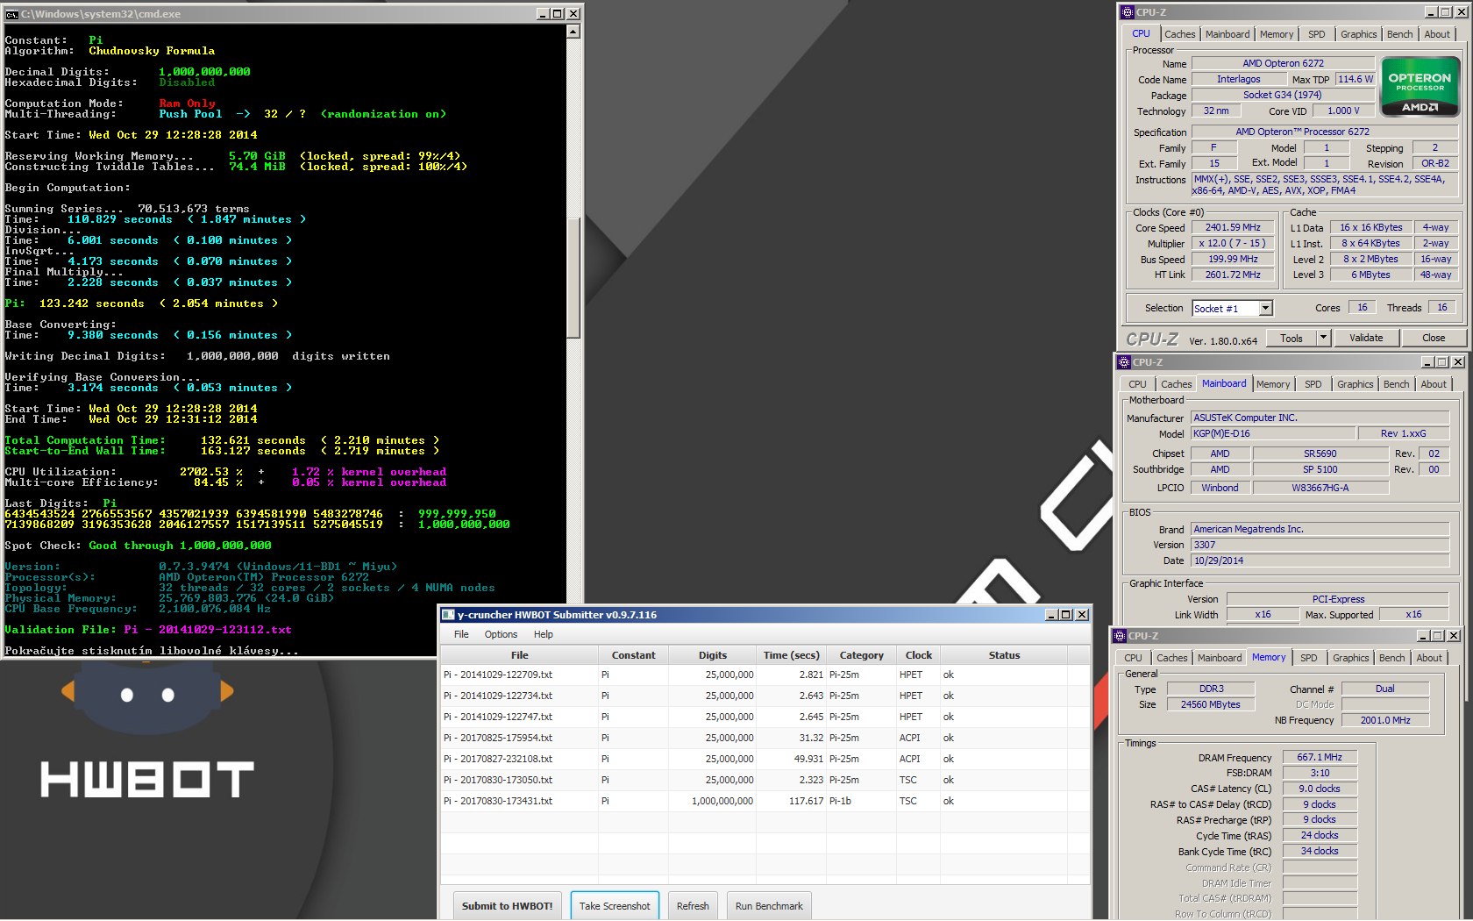The width and height of the screenshot is (1473, 921).
Task: Open the Tools dropdown arrow in CPU-Z
Action: pyautogui.click(x=1323, y=338)
